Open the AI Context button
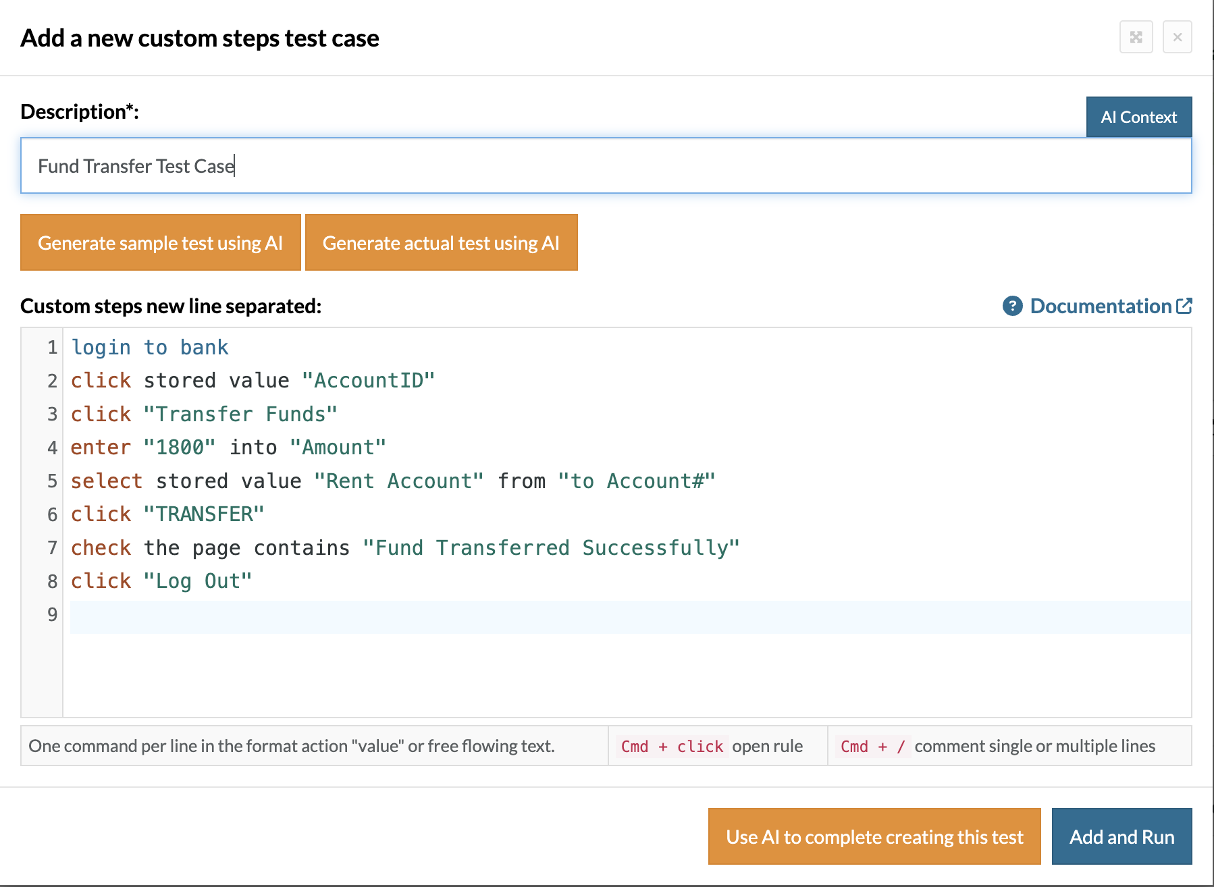The image size is (1214, 887). click(x=1138, y=117)
